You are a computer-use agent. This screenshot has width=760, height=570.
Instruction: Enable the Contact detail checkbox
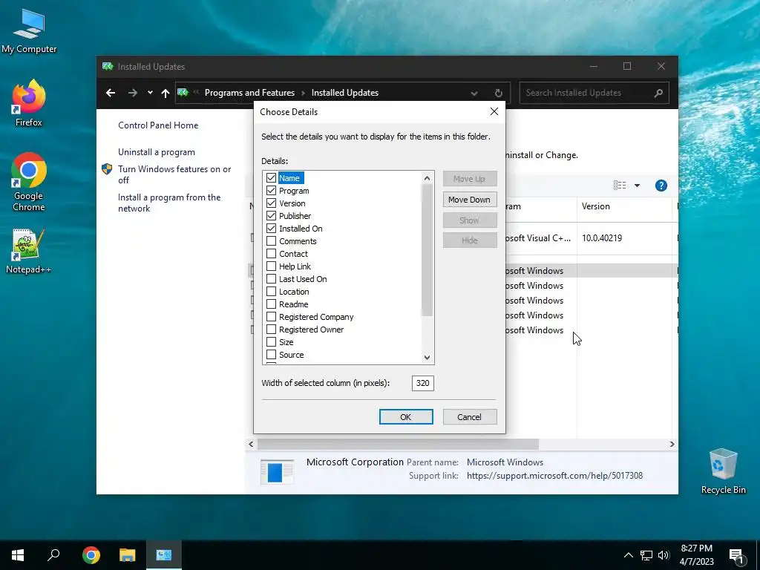[271, 254]
